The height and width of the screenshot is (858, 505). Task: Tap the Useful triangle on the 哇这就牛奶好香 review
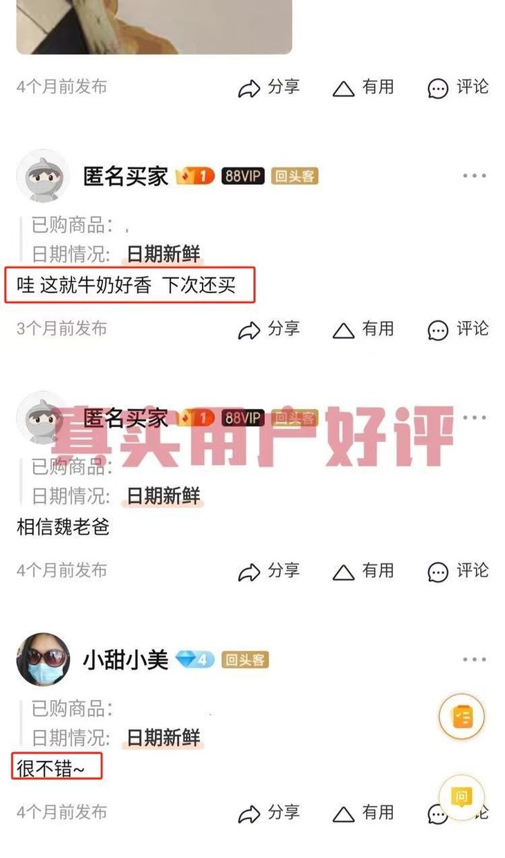[x=344, y=331]
